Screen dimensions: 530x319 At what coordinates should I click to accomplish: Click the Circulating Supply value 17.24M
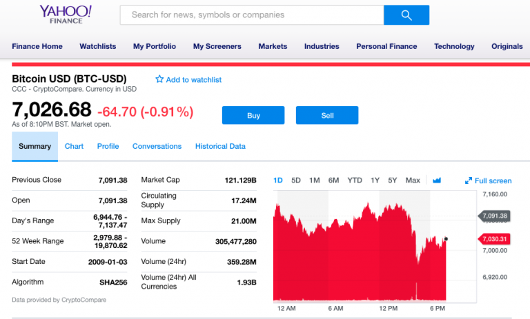[244, 201]
